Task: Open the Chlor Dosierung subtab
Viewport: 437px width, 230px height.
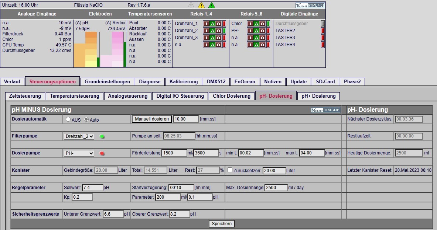Action: tap(232, 96)
